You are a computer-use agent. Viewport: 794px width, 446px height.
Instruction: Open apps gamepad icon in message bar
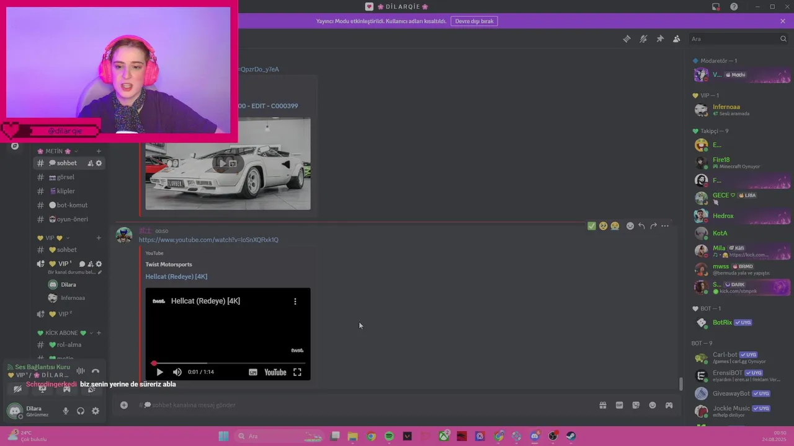click(669, 405)
